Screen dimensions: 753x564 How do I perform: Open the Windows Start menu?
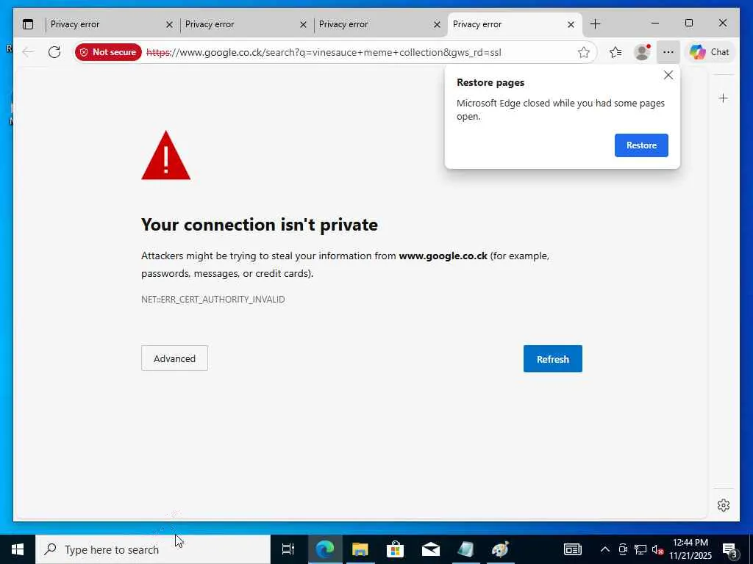(x=18, y=549)
